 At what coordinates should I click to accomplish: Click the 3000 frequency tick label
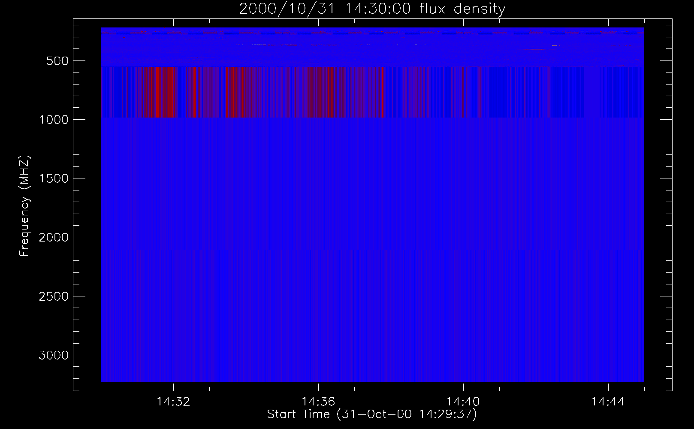coord(54,355)
